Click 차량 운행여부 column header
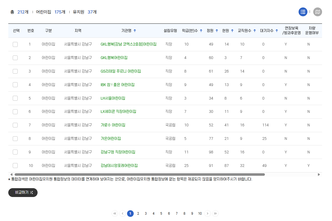 coord(312,31)
